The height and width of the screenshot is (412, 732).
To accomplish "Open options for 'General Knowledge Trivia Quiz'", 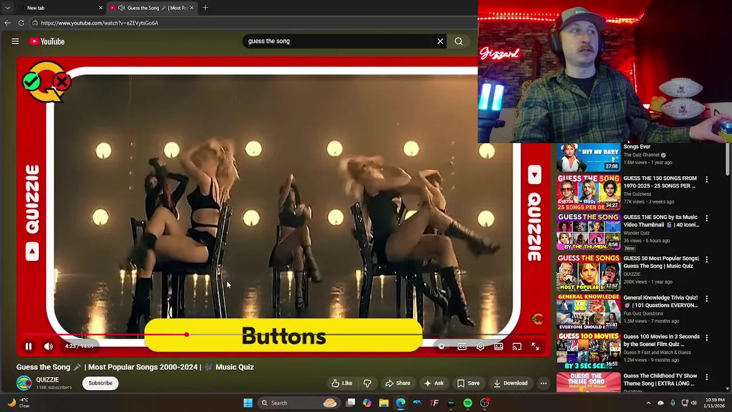I will pyautogui.click(x=707, y=299).
